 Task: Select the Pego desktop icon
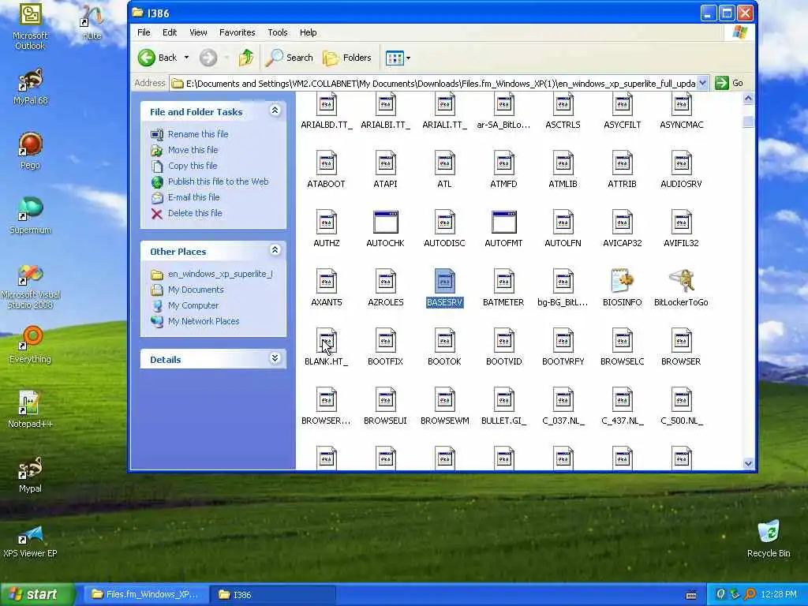30,151
